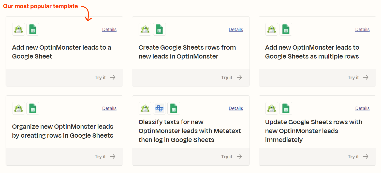Click 'Try it' on the most popular template

(100, 77)
